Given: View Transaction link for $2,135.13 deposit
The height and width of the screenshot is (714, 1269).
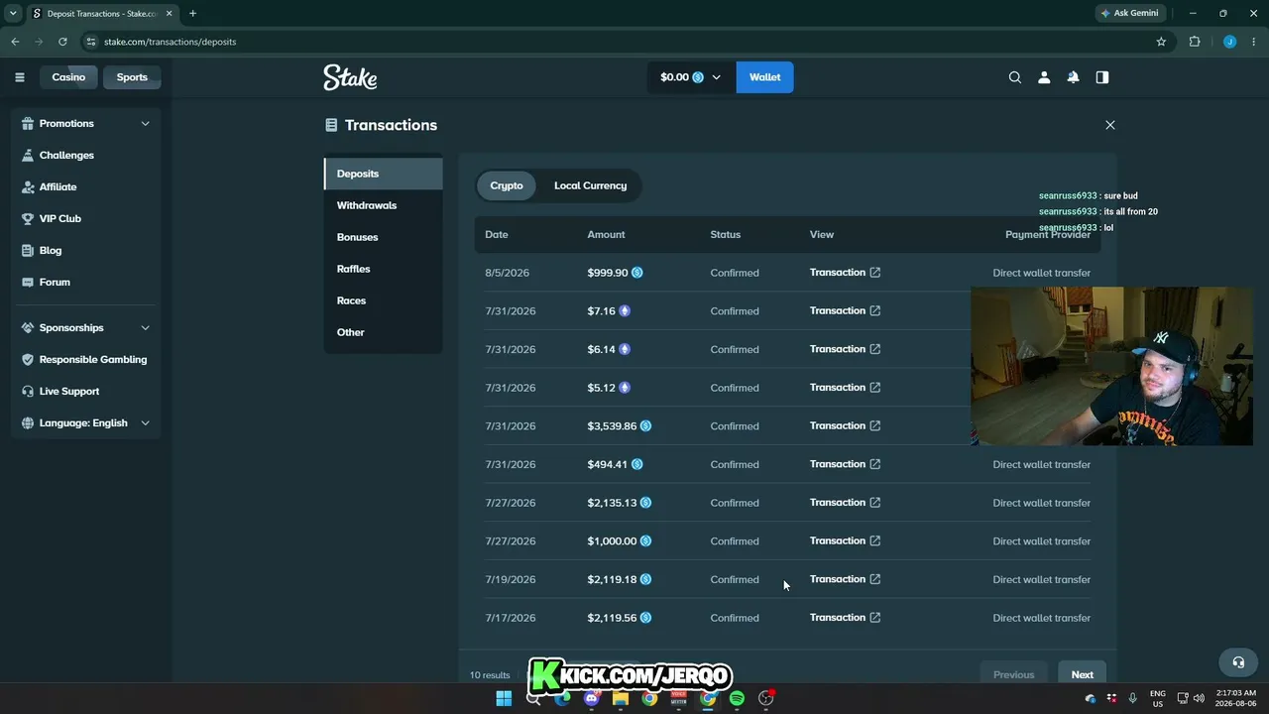Looking at the screenshot, I should click(x=845, y=503).
